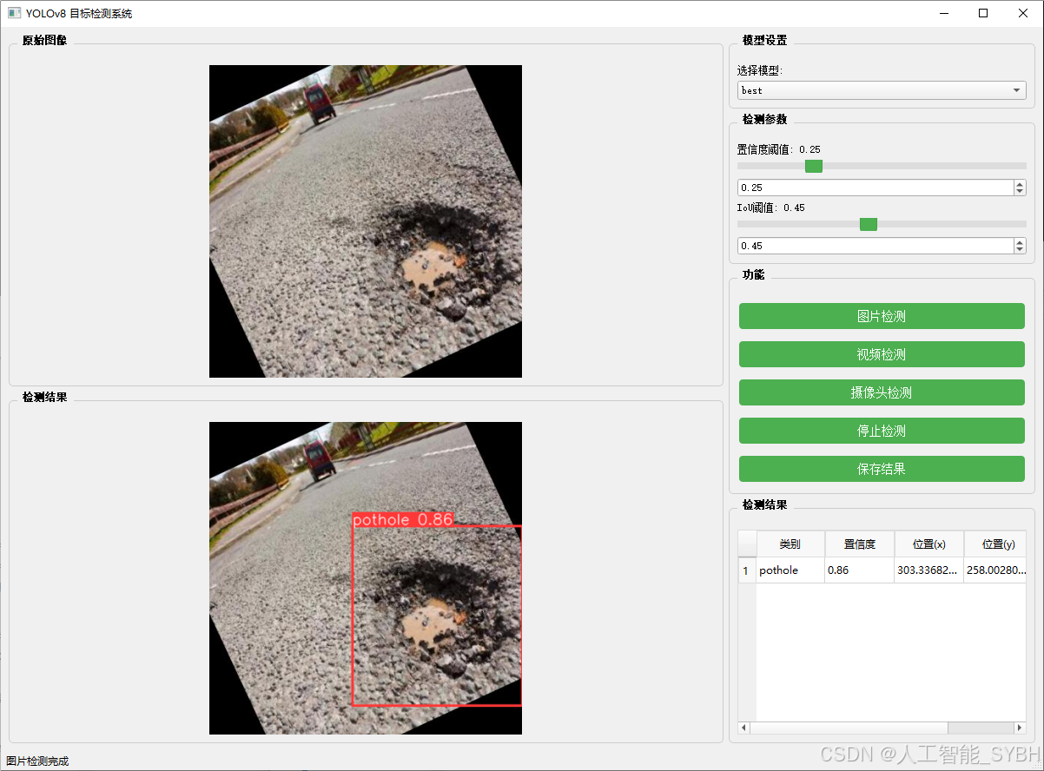Click the pothole 0.86 label on result image

[x=403, y=519]
